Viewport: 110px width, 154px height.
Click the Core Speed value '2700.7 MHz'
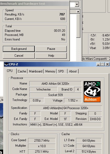[x=42, y=141]
